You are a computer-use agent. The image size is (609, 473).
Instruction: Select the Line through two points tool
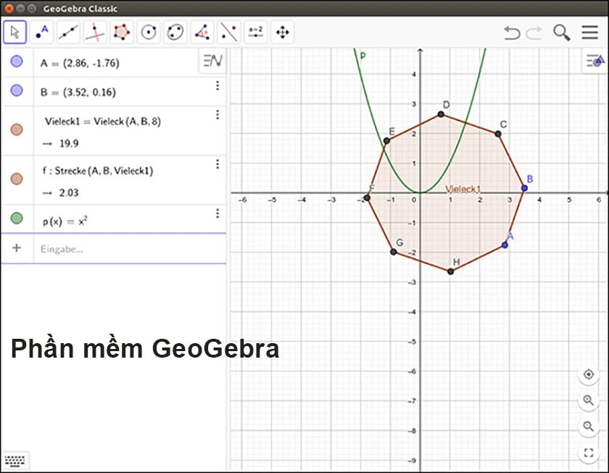68,32
